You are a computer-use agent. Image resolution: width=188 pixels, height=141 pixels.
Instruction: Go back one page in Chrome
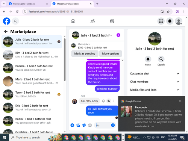tap(4, 12)
